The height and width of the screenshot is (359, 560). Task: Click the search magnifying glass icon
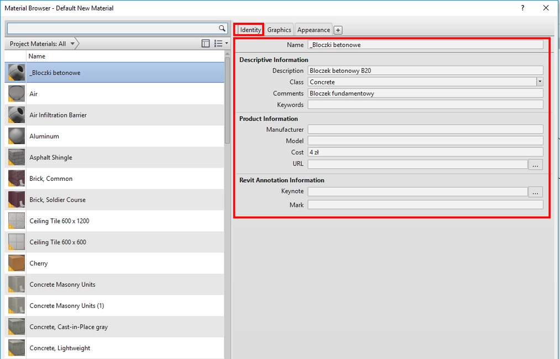(221, 28)
